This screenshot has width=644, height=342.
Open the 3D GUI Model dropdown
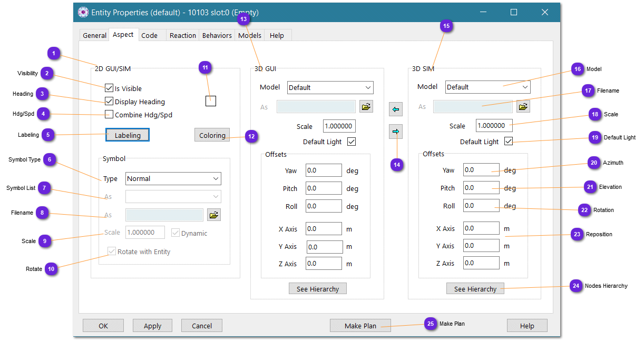coord(330,87)
